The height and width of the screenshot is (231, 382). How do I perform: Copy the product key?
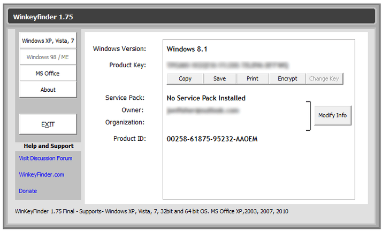tap(185, 79)
